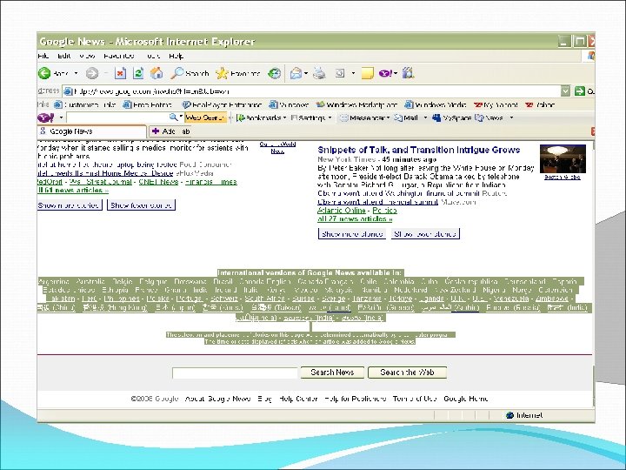Click the grey Forward arrow icon
The height and width of the screenshot is (470, 626).
click(x=92, y=73)
